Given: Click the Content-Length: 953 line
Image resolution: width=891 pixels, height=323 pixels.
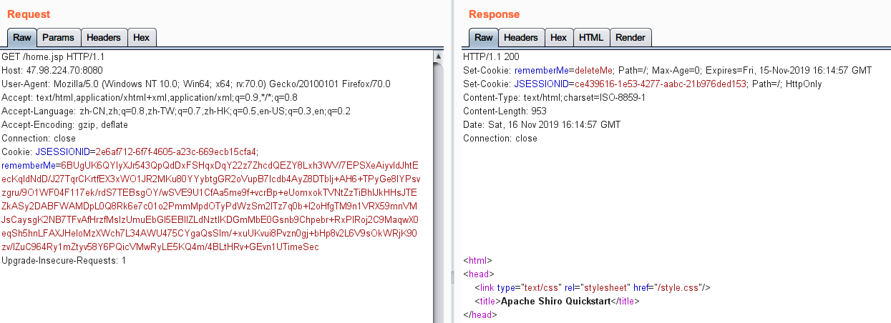Looking at the screenshot, I should pyautogui.click(x=505, y=111).
